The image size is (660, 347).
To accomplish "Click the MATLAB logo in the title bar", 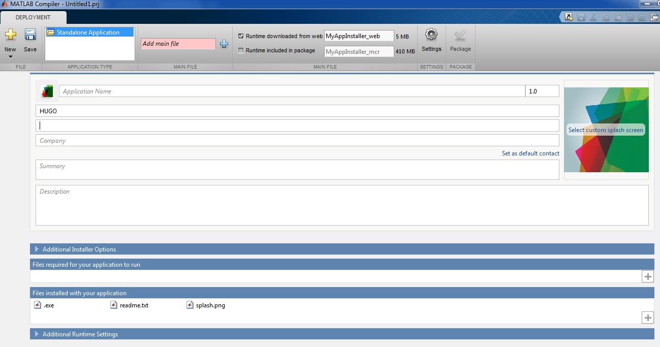I will tap(5, 4).
